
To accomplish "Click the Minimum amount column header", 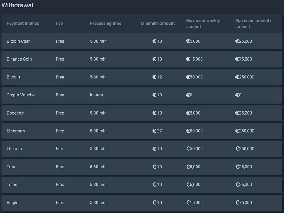I will point(158,23).
